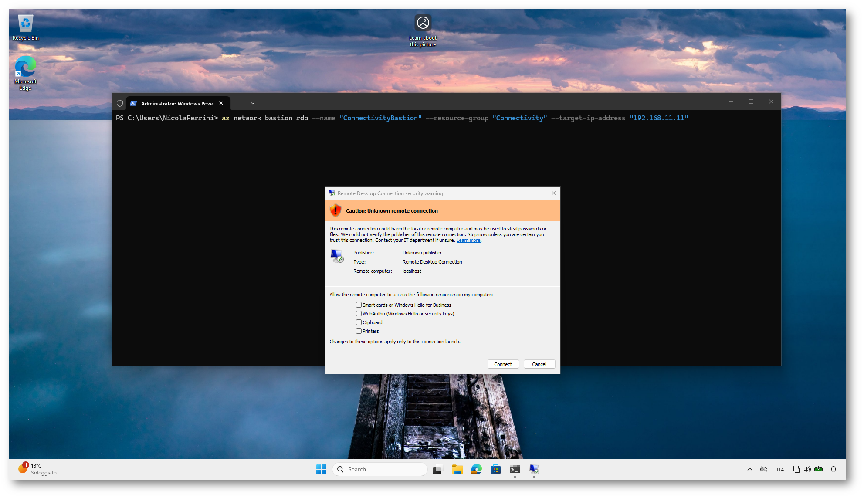Open Windows Start menu
The height and width of the screenshot is (498, 864).
pos(321,469)
